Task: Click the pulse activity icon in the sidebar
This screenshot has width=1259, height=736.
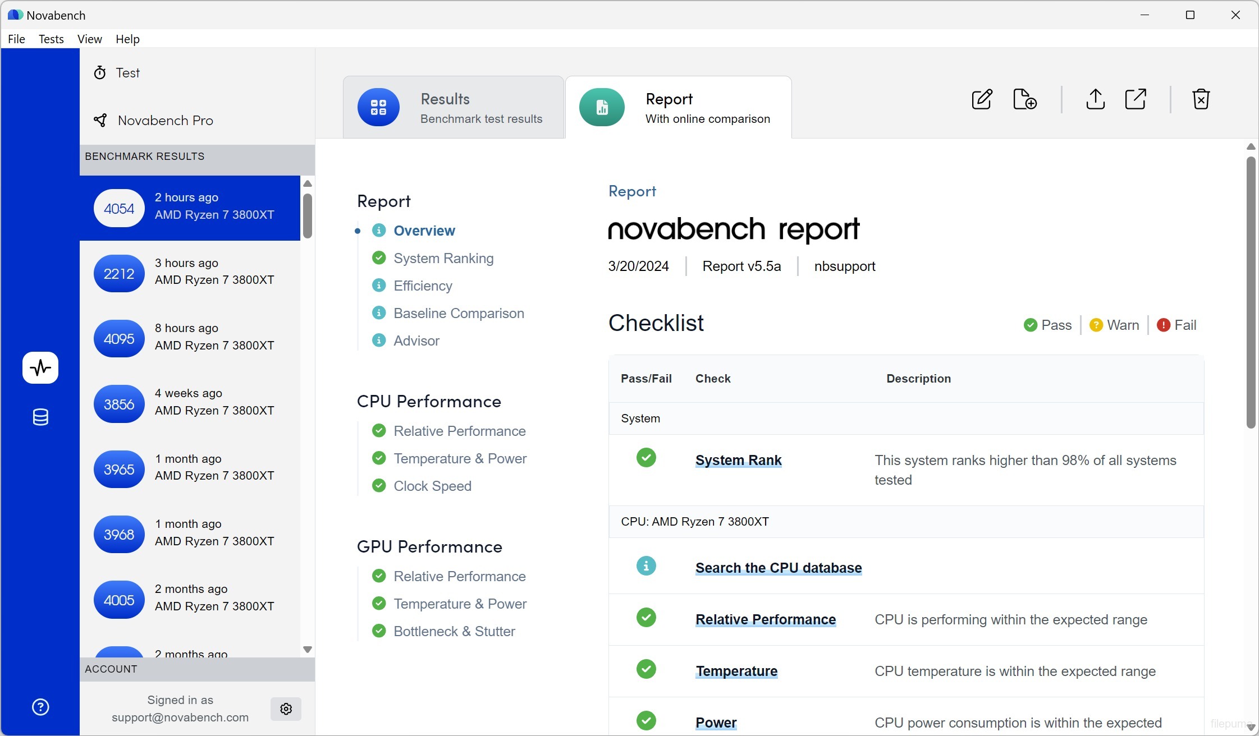Action: (40, 368)
